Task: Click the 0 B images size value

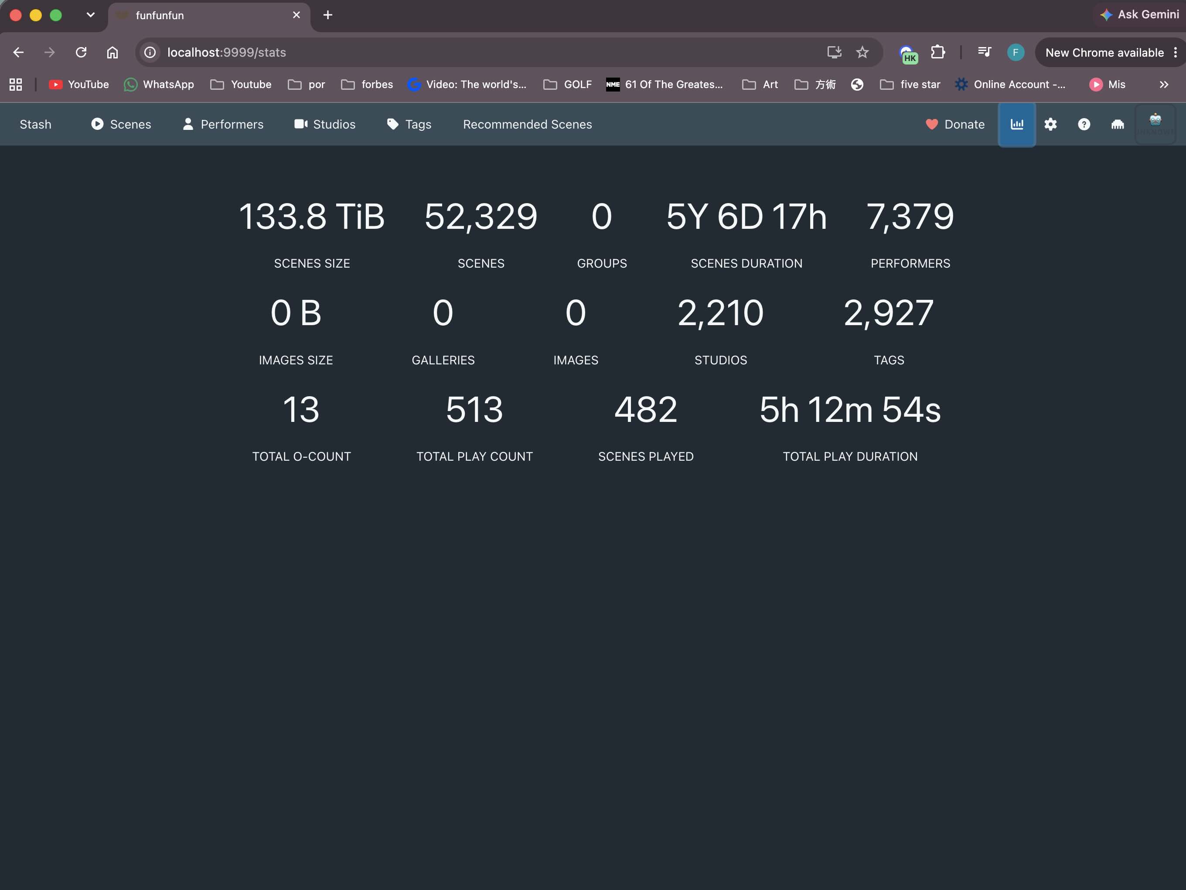Action: 296,313
